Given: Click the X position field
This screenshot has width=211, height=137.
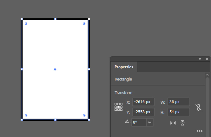Looking at the screenshot, I should point(143,102).
